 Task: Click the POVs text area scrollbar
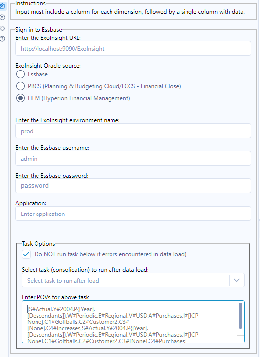240,316
